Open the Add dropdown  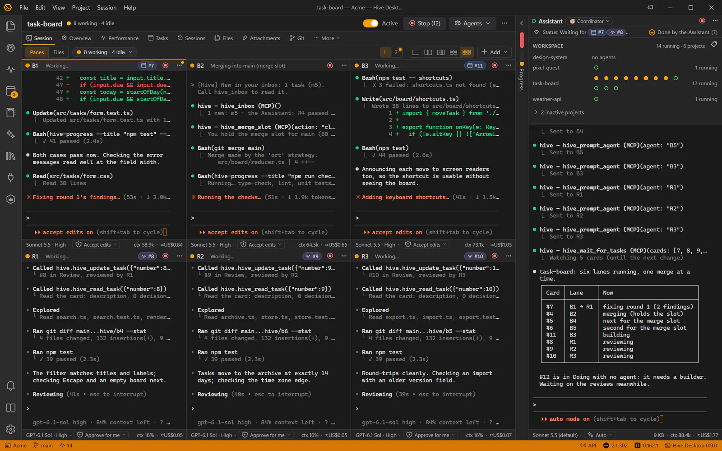click(494, 52)
